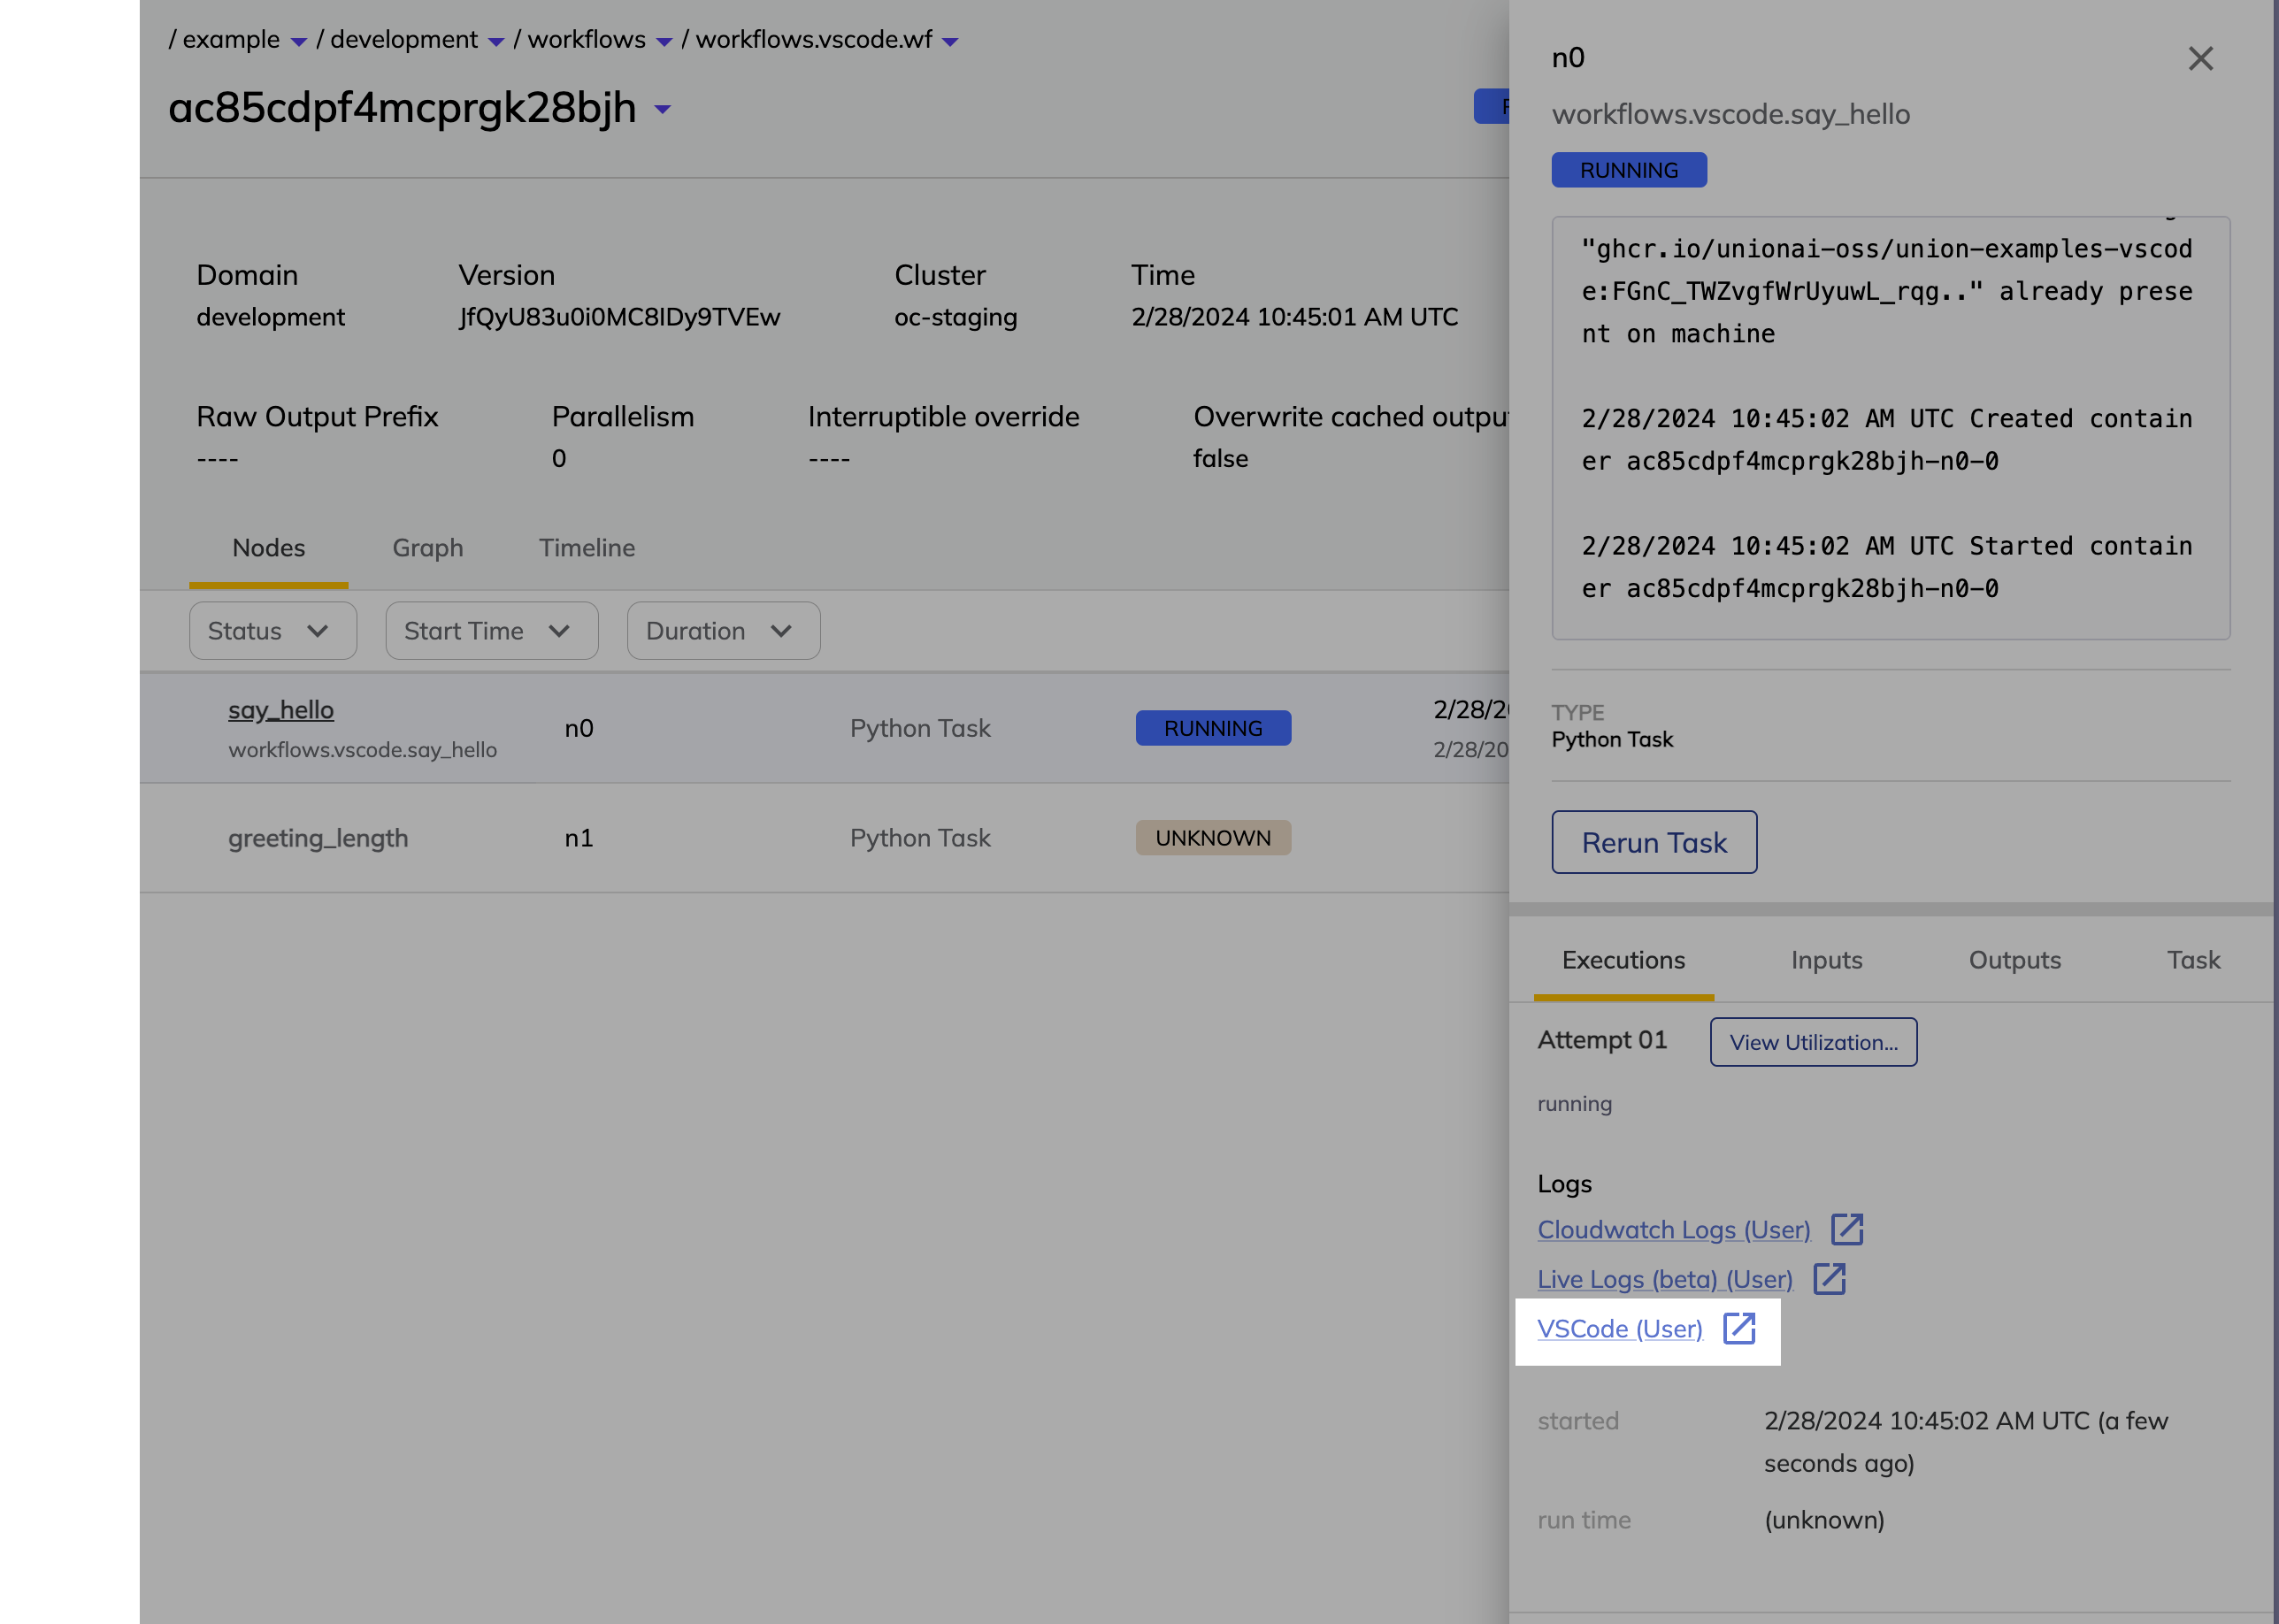The width and height of the screenshot is (2279, 1624).
Task: Open the Start Time filter dropdown
Action: tap(491, 631)
